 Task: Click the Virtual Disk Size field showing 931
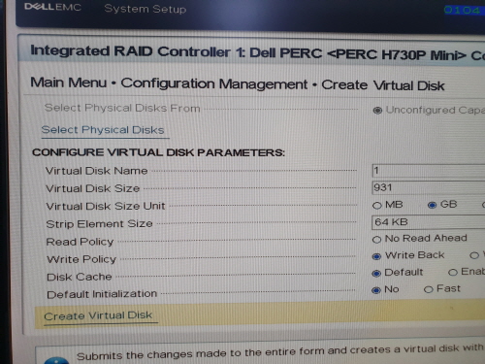click(429, 187)
